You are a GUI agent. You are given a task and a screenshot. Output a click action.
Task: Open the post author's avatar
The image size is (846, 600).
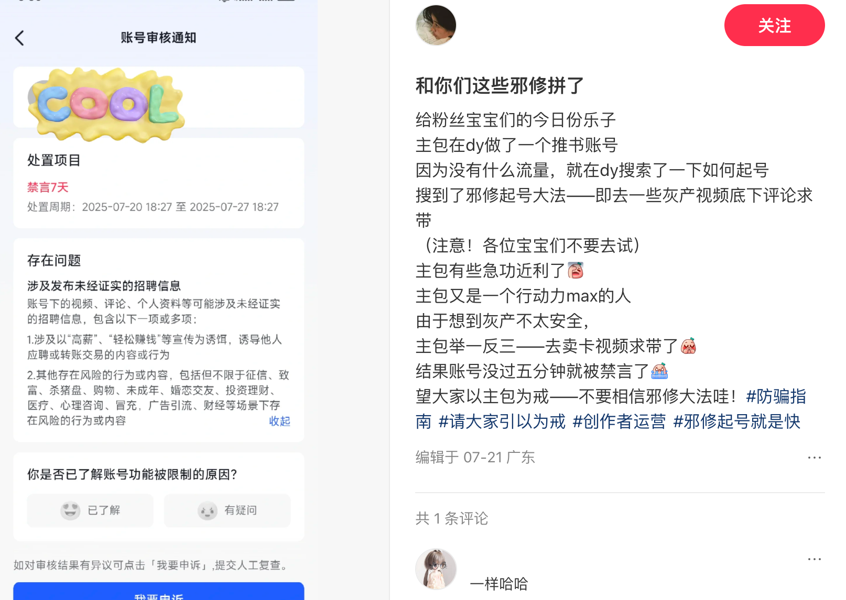pyautogui.click(x=436, y=25)
